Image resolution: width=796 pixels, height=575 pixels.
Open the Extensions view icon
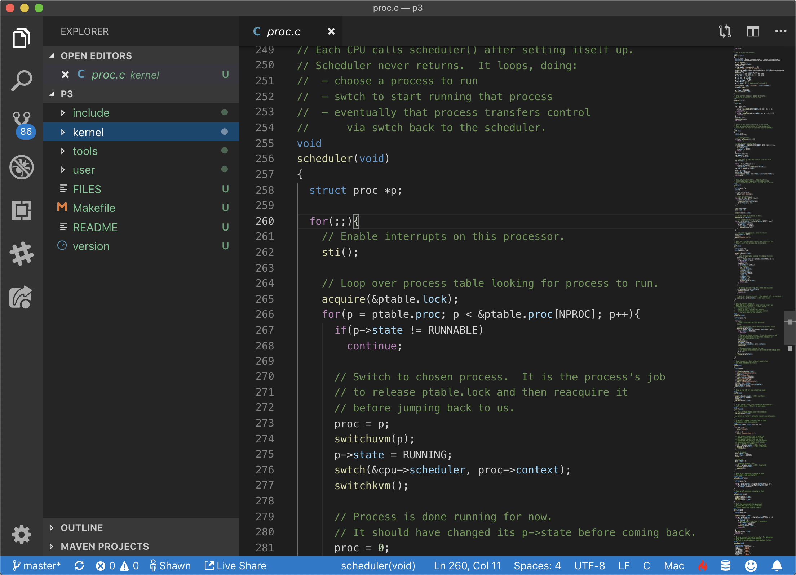click(x=22, y=210)
